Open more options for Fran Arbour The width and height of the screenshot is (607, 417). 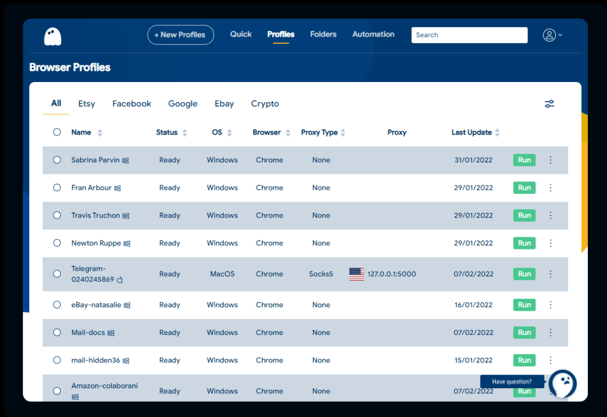[550, 188]
